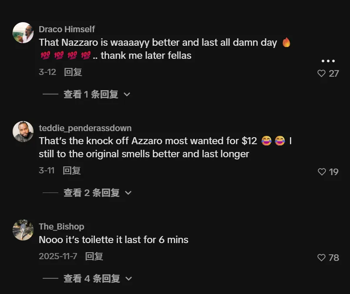Click the Nazzaro comment text
The image size is (350, 294).
(x=158, y=43)
